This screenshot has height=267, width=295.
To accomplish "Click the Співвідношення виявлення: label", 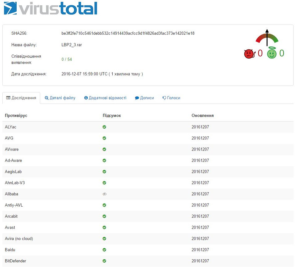I will tap(26, 59).
